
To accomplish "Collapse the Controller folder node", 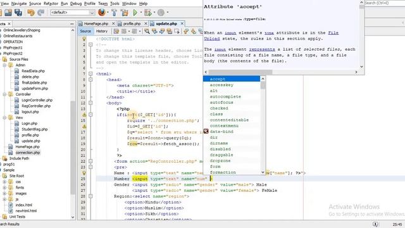I will click(x=4, y=94).
